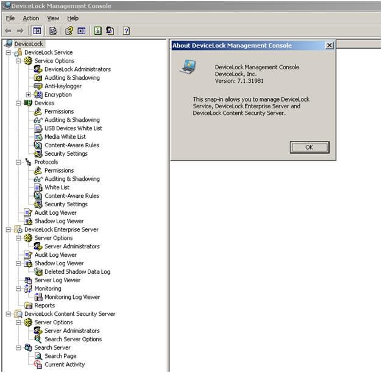Click the Monitoring Log Viewer icon

click(38, 297)
